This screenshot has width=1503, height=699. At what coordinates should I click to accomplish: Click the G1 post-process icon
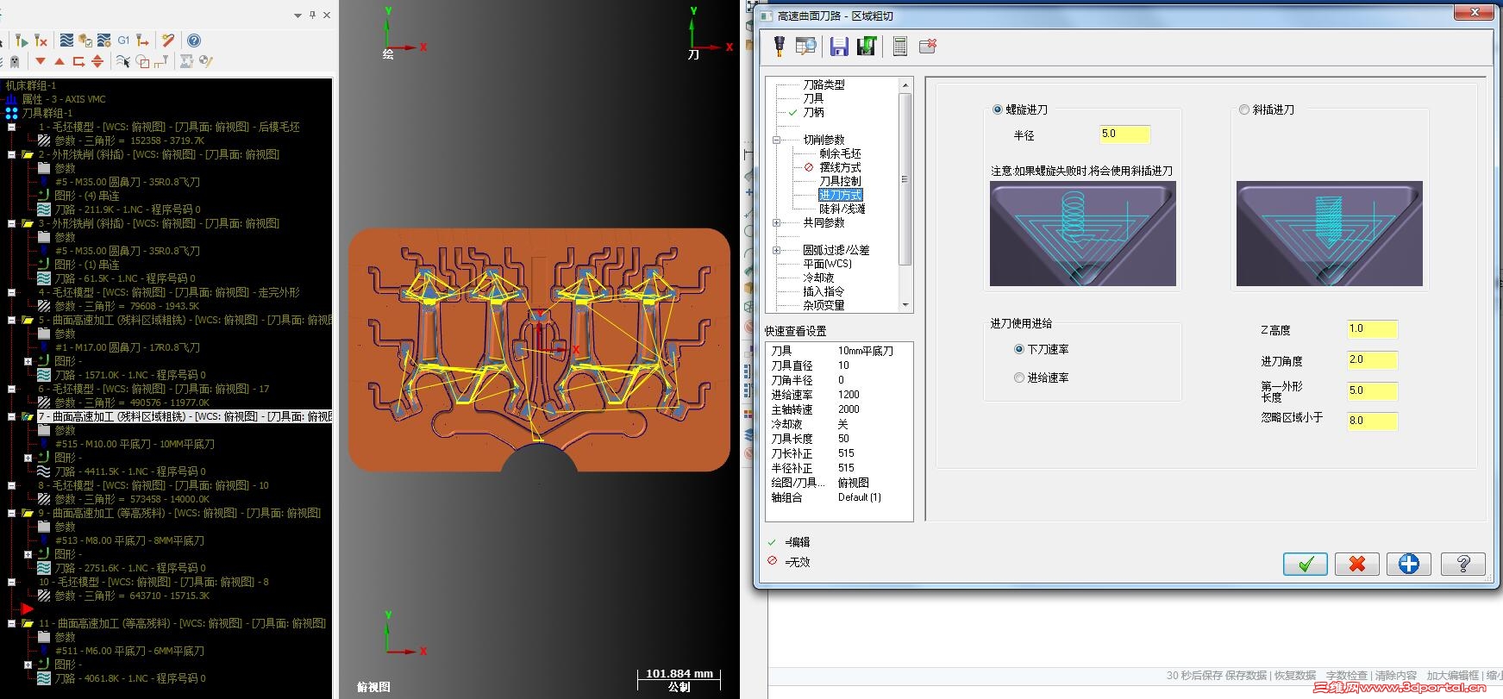coord(123,41)
